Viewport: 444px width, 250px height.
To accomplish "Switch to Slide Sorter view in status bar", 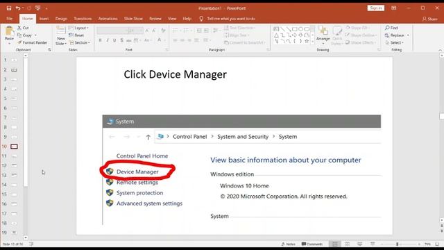I will click(x=348, y=244).
